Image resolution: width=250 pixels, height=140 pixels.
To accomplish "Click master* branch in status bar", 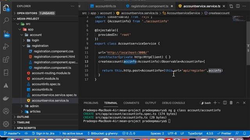I will (12, 133).
